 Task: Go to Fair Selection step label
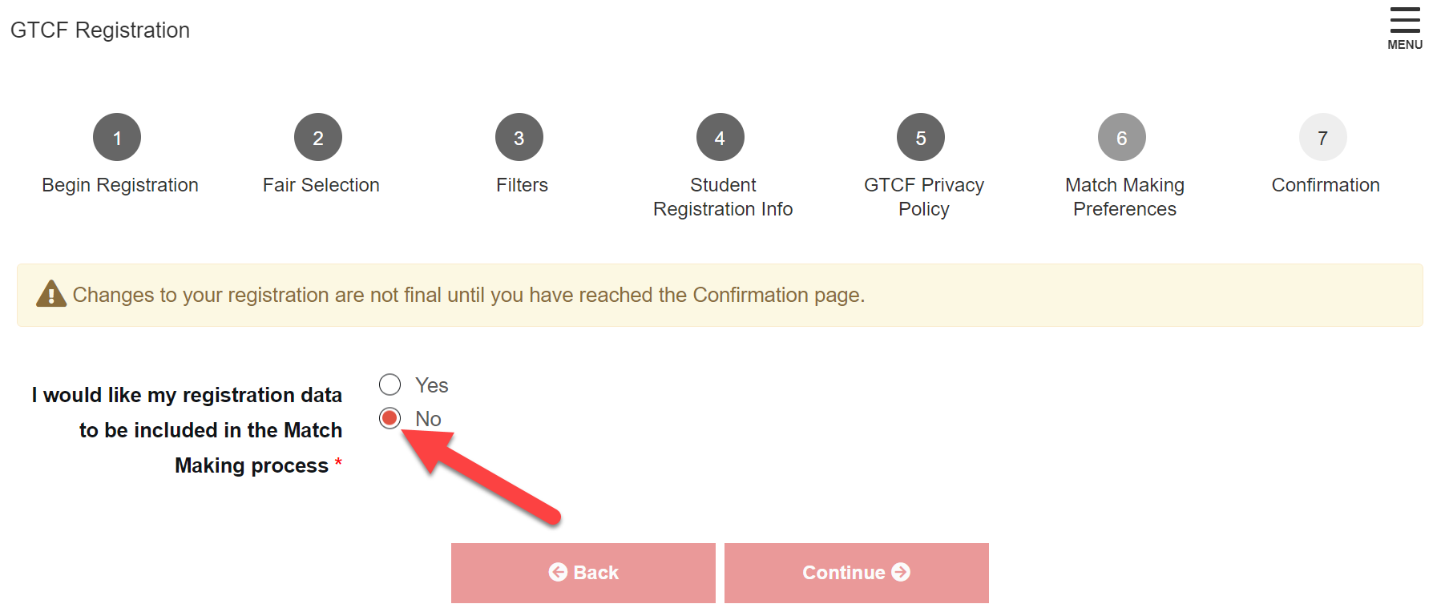click(x=321, y=185)
